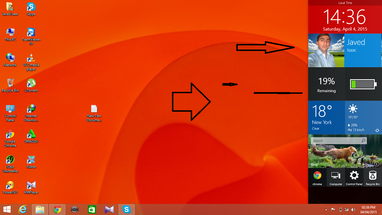
Task: Open the Start menu
Action: (6, 209)
